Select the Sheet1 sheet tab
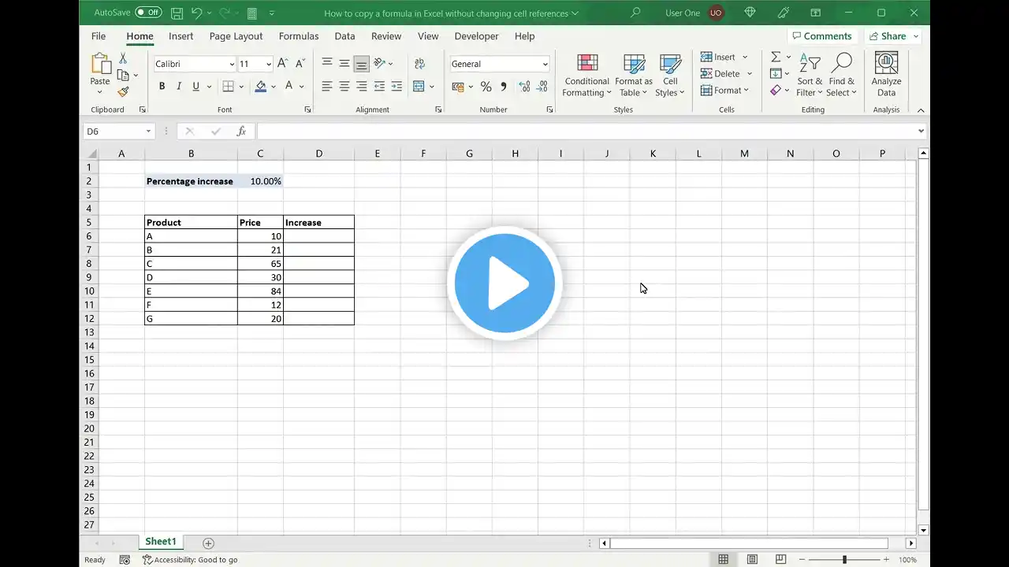The image size is (1009, 567). tap(161, 542)
